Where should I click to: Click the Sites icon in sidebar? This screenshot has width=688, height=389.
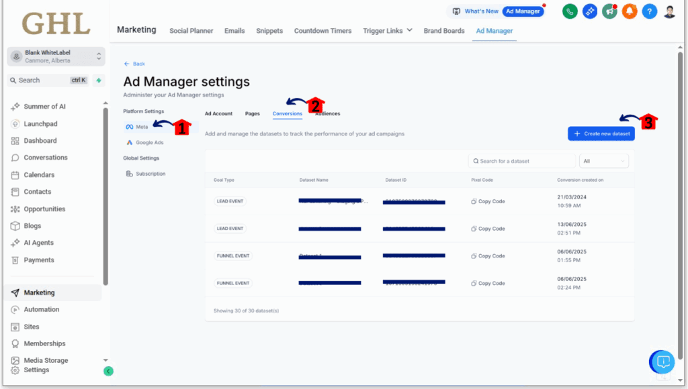[x=15, y=327]
